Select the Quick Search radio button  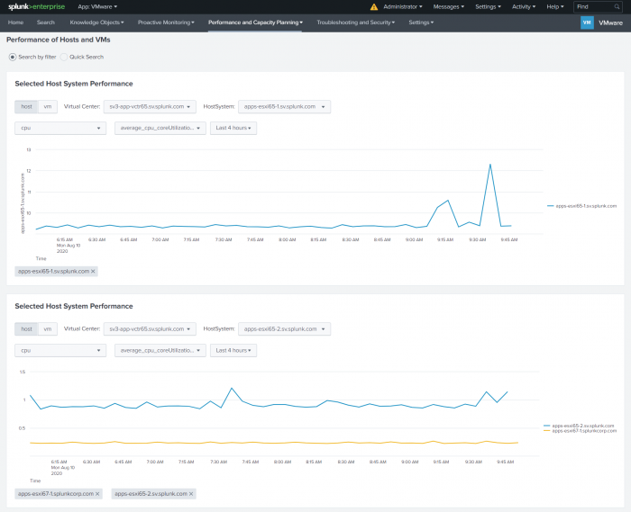pos(64,57)
